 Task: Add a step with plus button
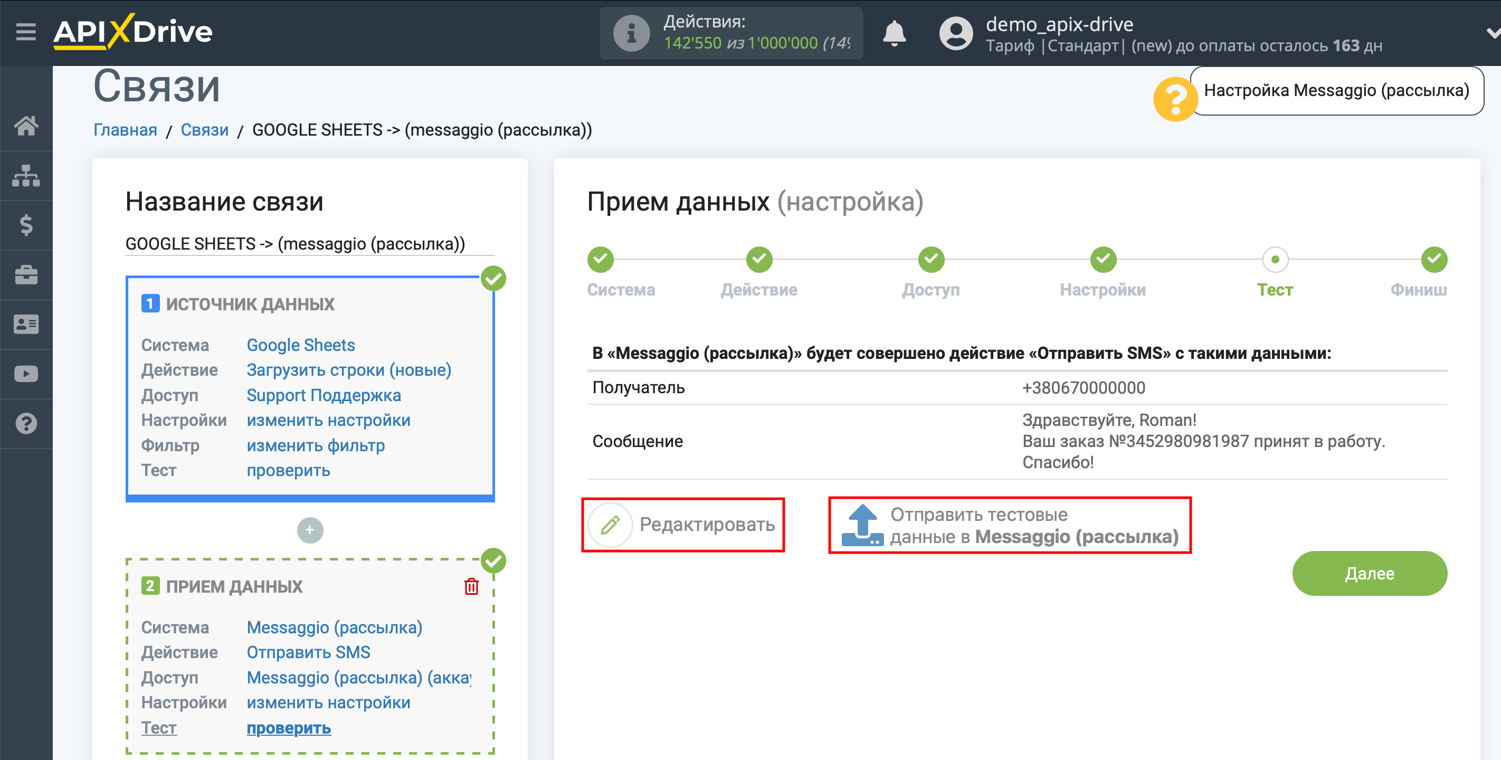[310, 530]
